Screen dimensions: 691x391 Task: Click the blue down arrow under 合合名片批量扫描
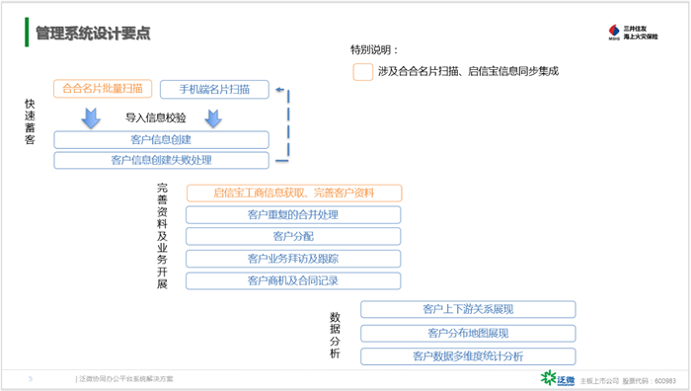91,117
